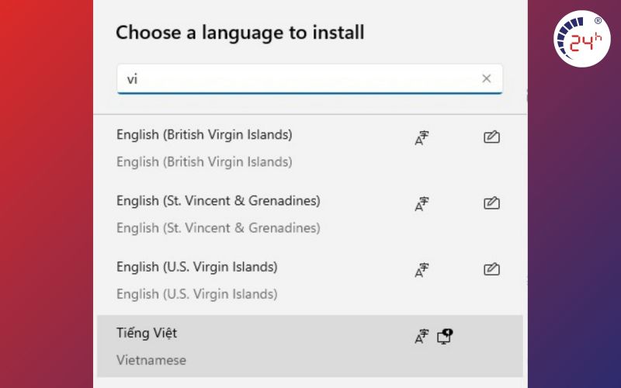This screenshot has height=388, width=621.
Task: Click speech recognition icon in Tiếng Việt row
Action: tap(445, 336)
